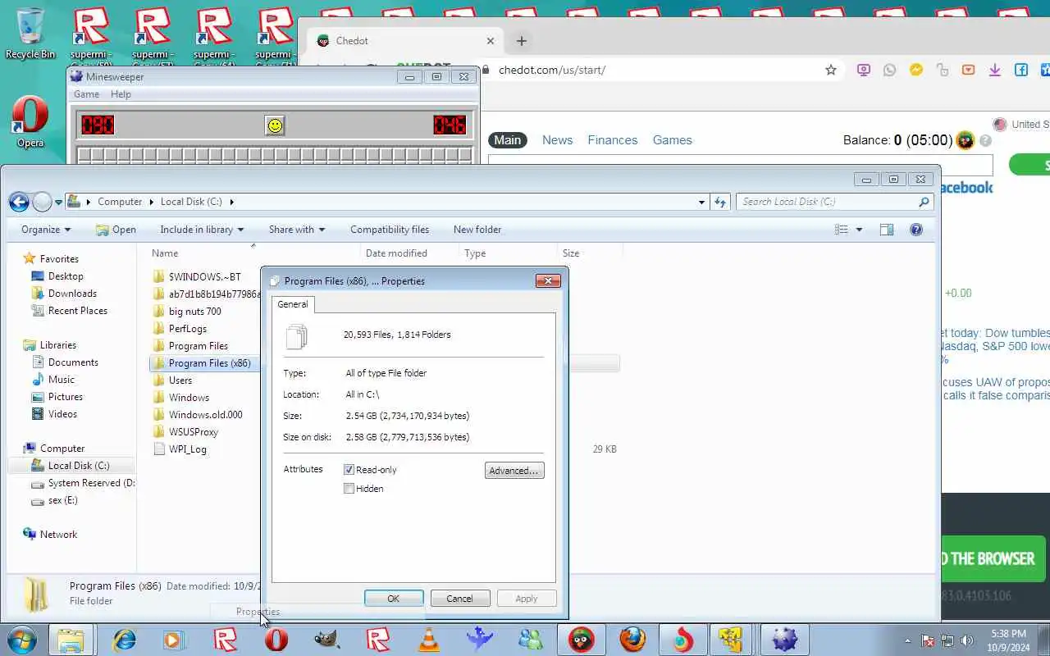
Task: Uncheck the Read-only attribute checkbox
Action: click(x=349, y=470)
